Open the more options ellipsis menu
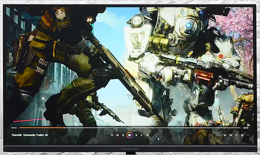 [x=248, y=135]
